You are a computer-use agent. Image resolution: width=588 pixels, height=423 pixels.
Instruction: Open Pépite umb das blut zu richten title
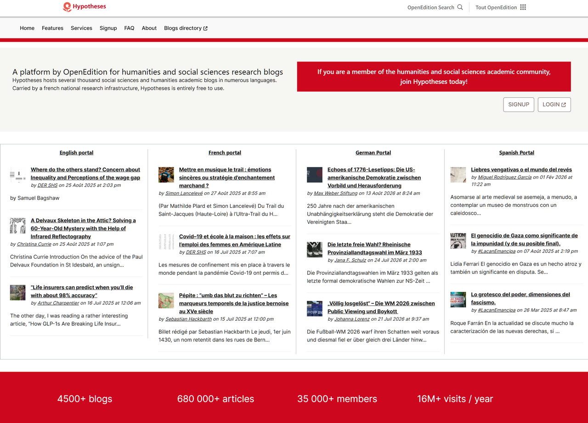pos(234,303)
